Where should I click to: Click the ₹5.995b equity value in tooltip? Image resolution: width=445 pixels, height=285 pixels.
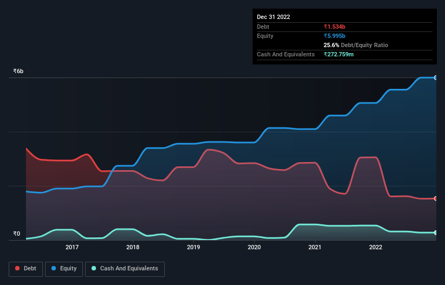[x=334, y=36]
